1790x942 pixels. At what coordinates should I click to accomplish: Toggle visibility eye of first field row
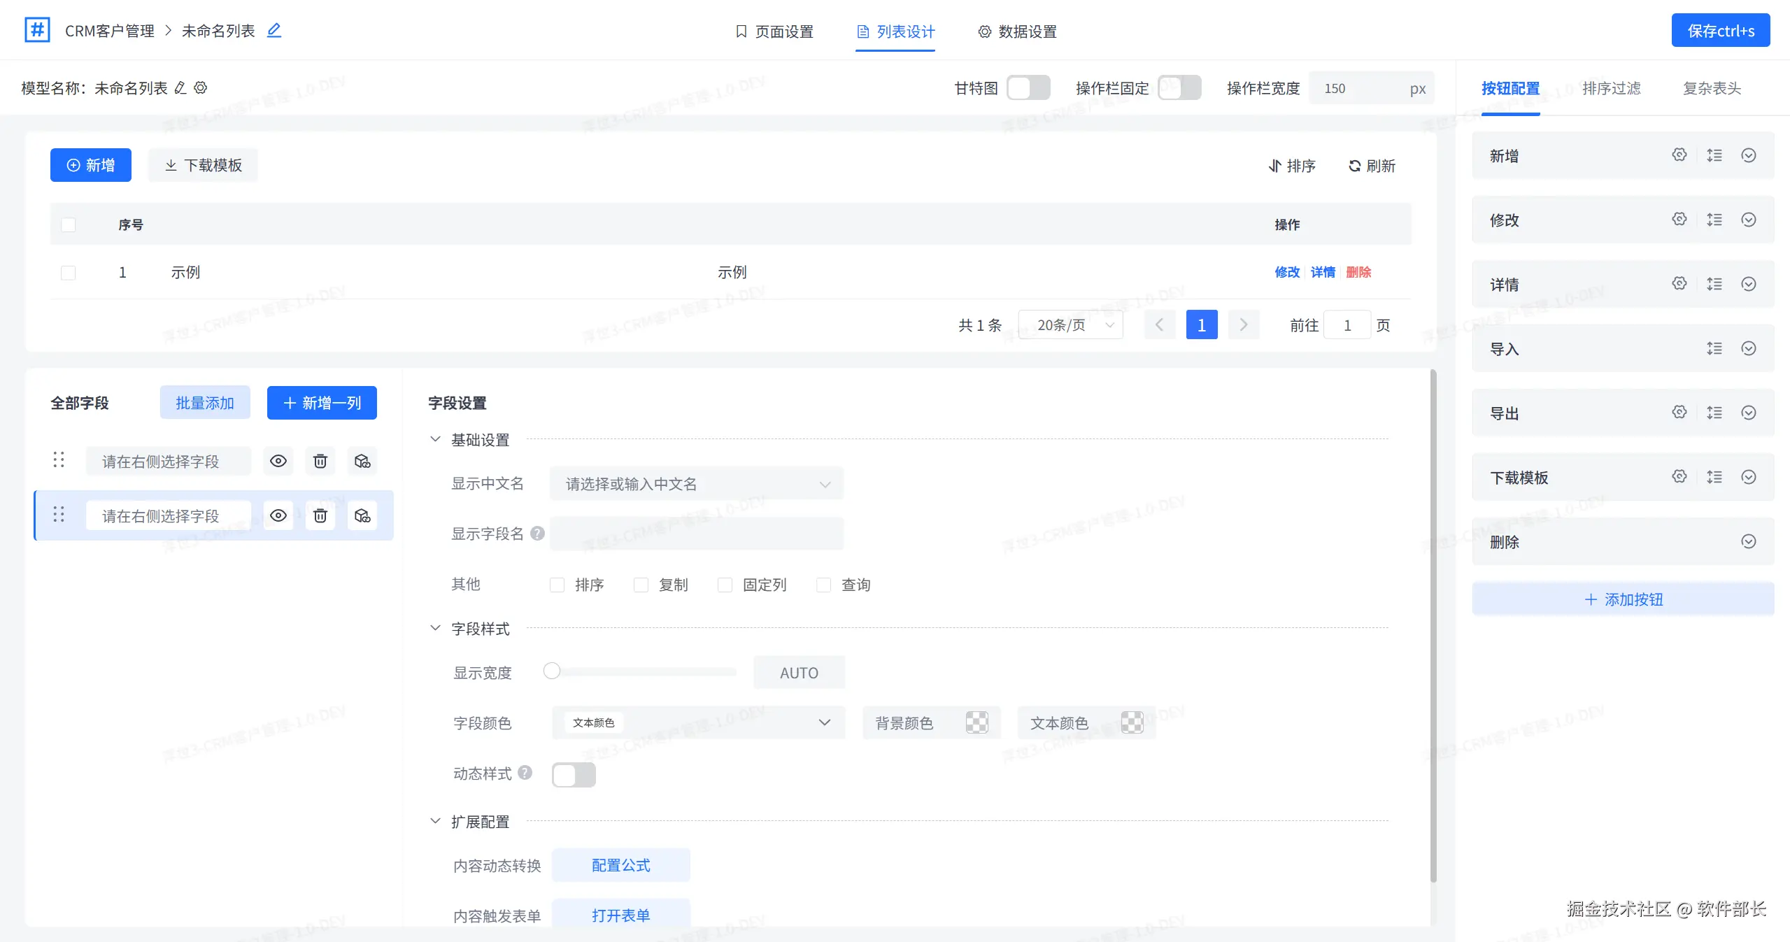pyautogui.click(x=278, y=462)
